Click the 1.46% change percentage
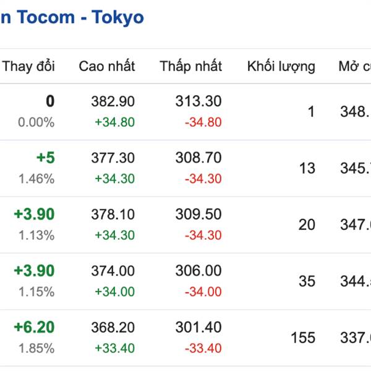This screenshot has width=371, height=371. pos(36,179)
